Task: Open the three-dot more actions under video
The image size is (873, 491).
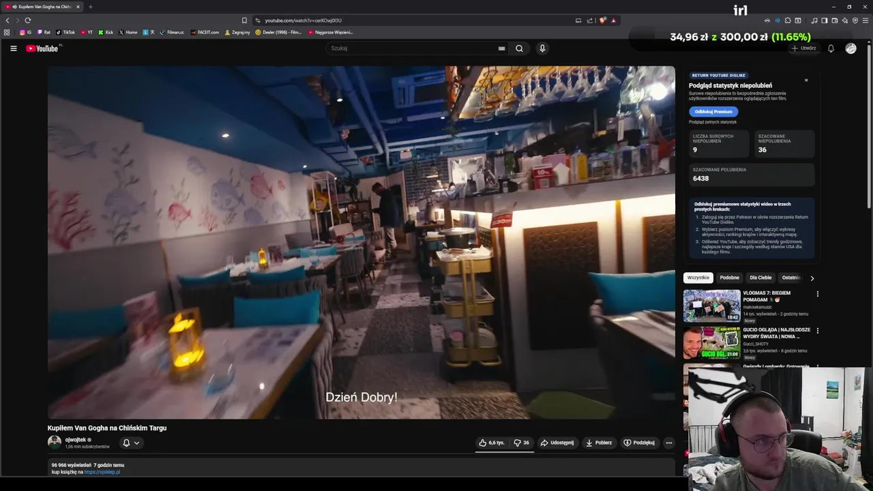Action: (x=668, y=443)
